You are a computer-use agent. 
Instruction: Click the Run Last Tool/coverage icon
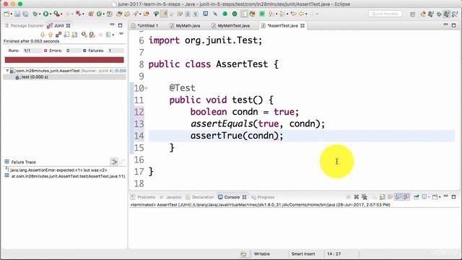tap(56, 14)
